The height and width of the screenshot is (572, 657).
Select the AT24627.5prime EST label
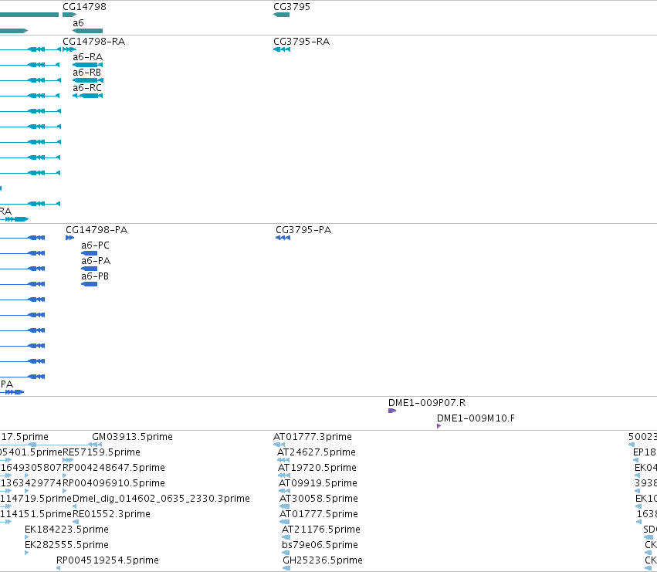pyautogui.click(x=317, y=452)
